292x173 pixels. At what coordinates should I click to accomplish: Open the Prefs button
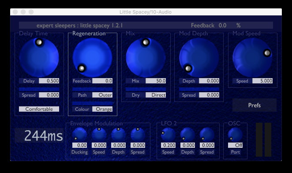[x=255, y=105]
